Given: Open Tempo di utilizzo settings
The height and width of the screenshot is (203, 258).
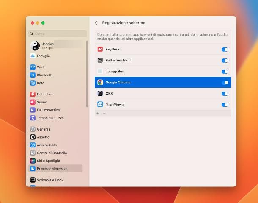Looking at the screenshot, I should (55, 118).
